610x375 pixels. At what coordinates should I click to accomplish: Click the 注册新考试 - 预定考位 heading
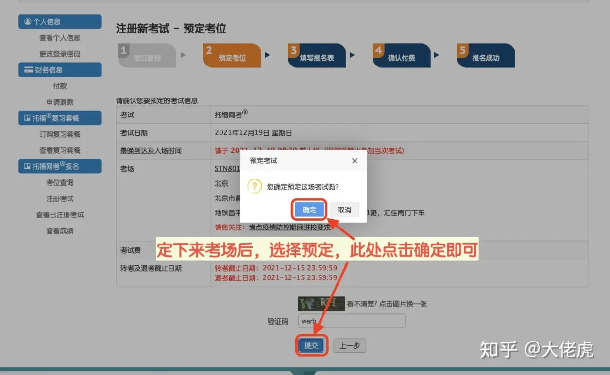tap(171, 29)
